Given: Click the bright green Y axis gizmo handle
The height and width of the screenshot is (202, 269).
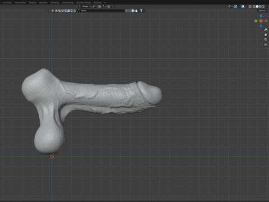Looking at the screenshot, I should coord(256,21).
